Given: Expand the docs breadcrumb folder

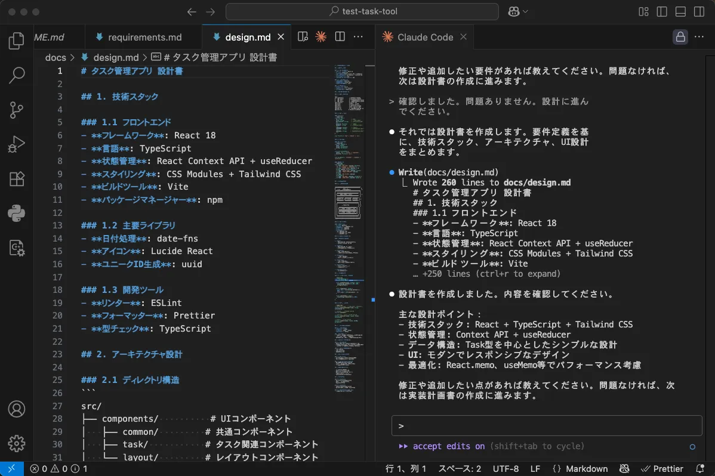Looking at the screenshot, I should click(x=56, y=58).
